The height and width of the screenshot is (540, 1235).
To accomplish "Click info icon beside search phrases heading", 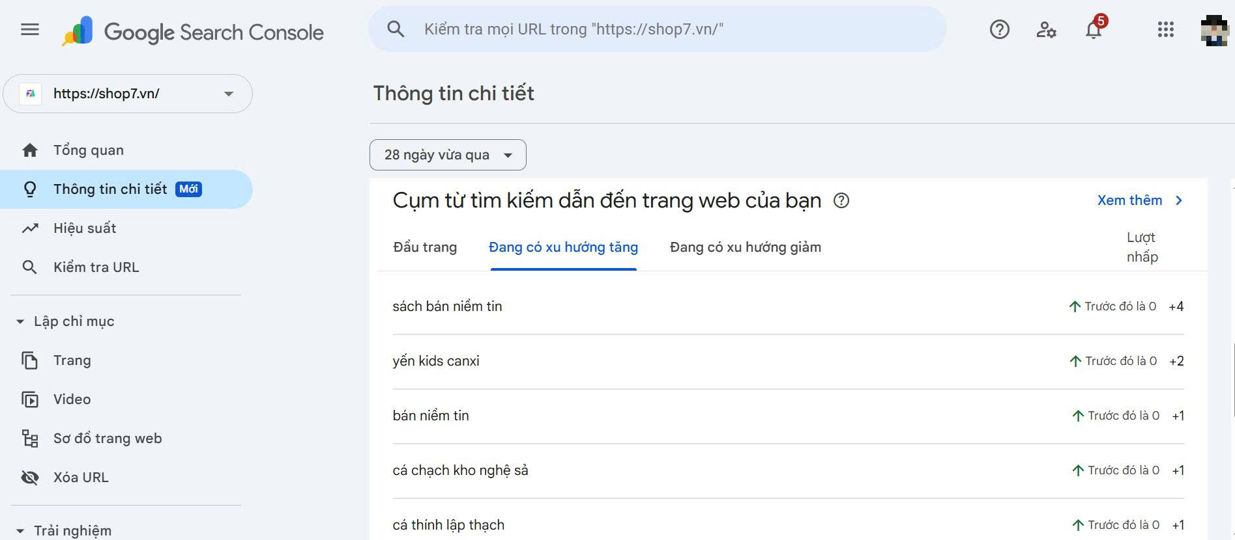I will [x=841, y=200].
